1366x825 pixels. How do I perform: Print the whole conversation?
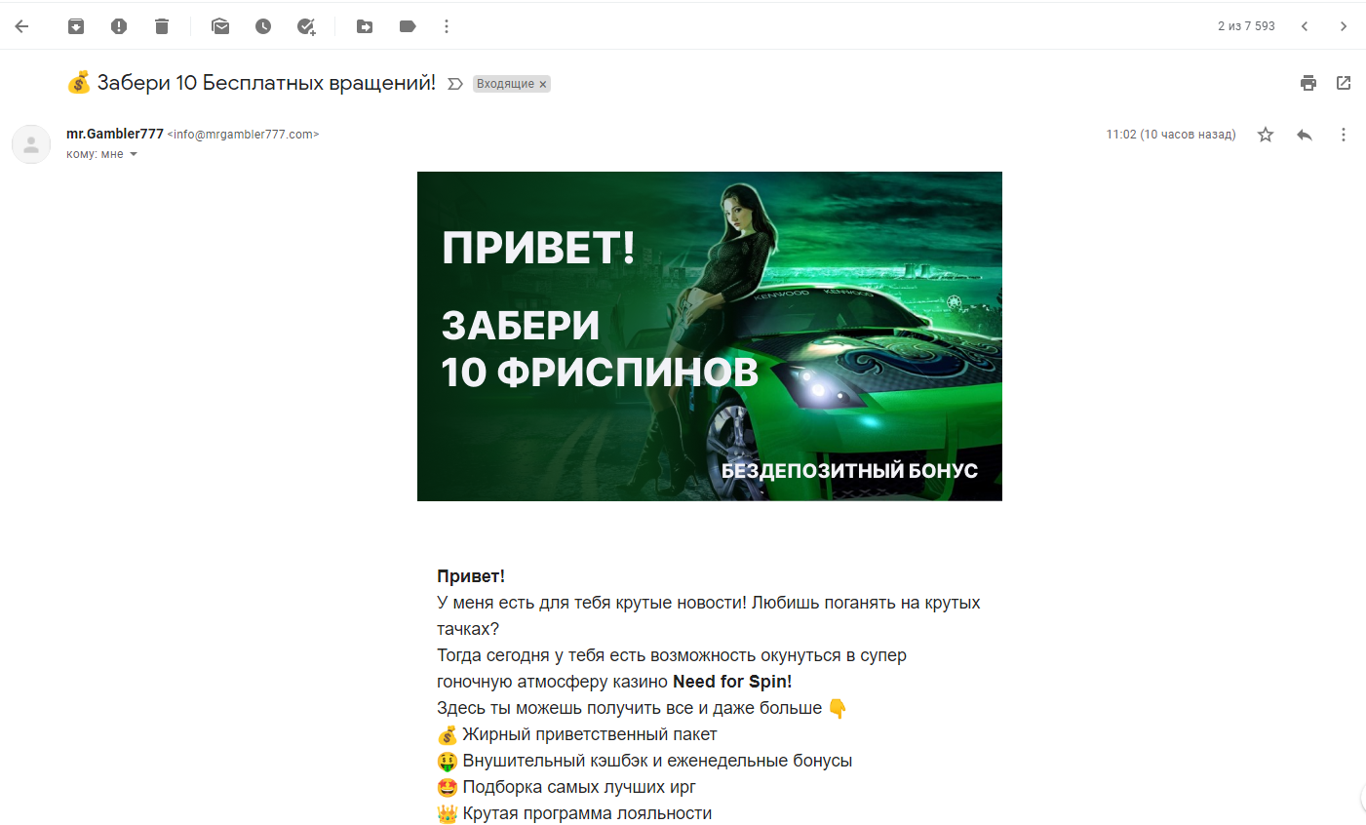point(1308,83)
